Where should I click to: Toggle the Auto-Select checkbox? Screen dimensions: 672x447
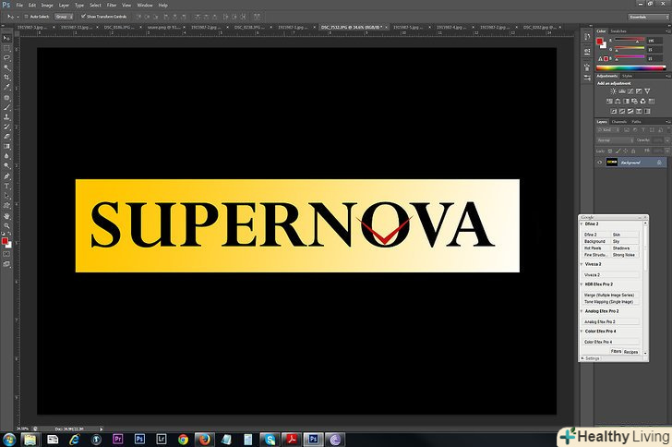28,16
